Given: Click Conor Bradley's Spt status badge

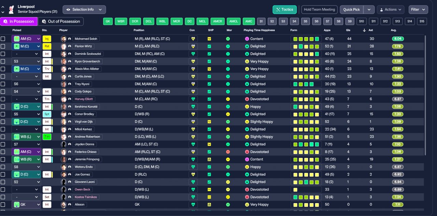Looking at the screenshot, I should 47,114.
